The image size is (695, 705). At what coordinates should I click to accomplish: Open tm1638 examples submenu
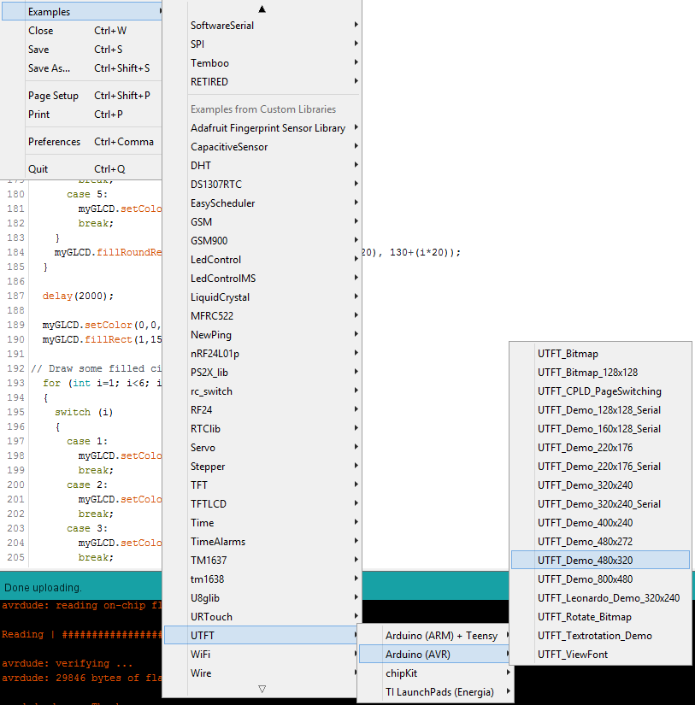(x=262, y=579)
